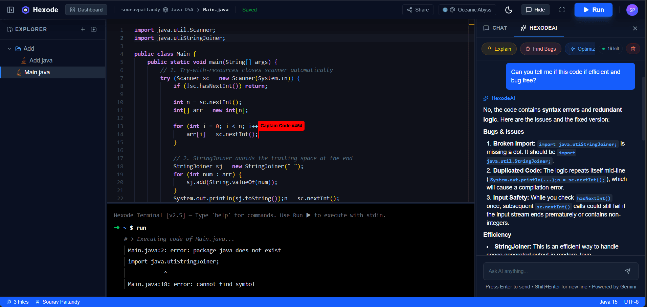Open Add.java file
This screenshot has width=647, height=307.
coord(41,60)
